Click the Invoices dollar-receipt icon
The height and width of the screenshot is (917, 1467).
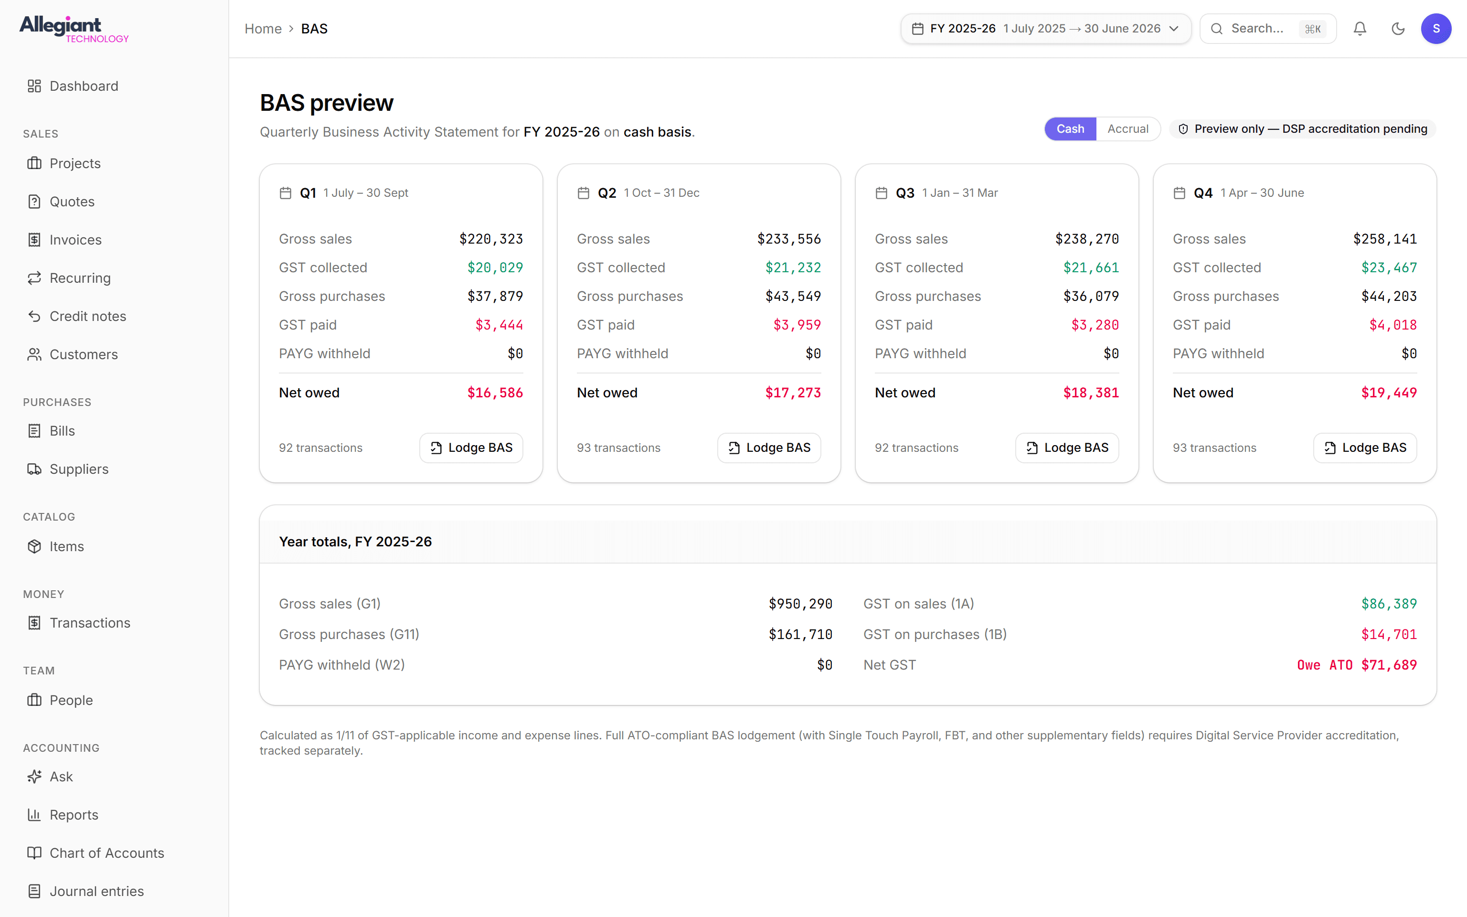[x=34, y=240]
